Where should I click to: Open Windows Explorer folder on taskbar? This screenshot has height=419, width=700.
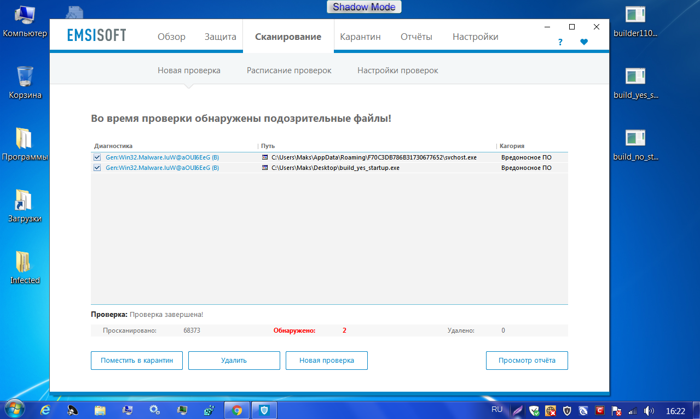[x=100, y=410]
